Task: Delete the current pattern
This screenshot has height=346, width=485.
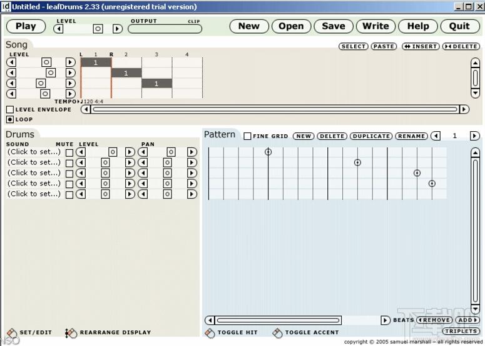Action: pyautogui.click(x=332, y=136)
